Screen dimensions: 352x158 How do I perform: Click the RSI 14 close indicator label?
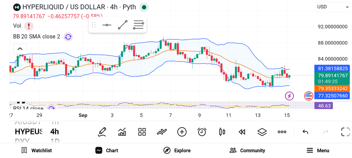(28, 109)
